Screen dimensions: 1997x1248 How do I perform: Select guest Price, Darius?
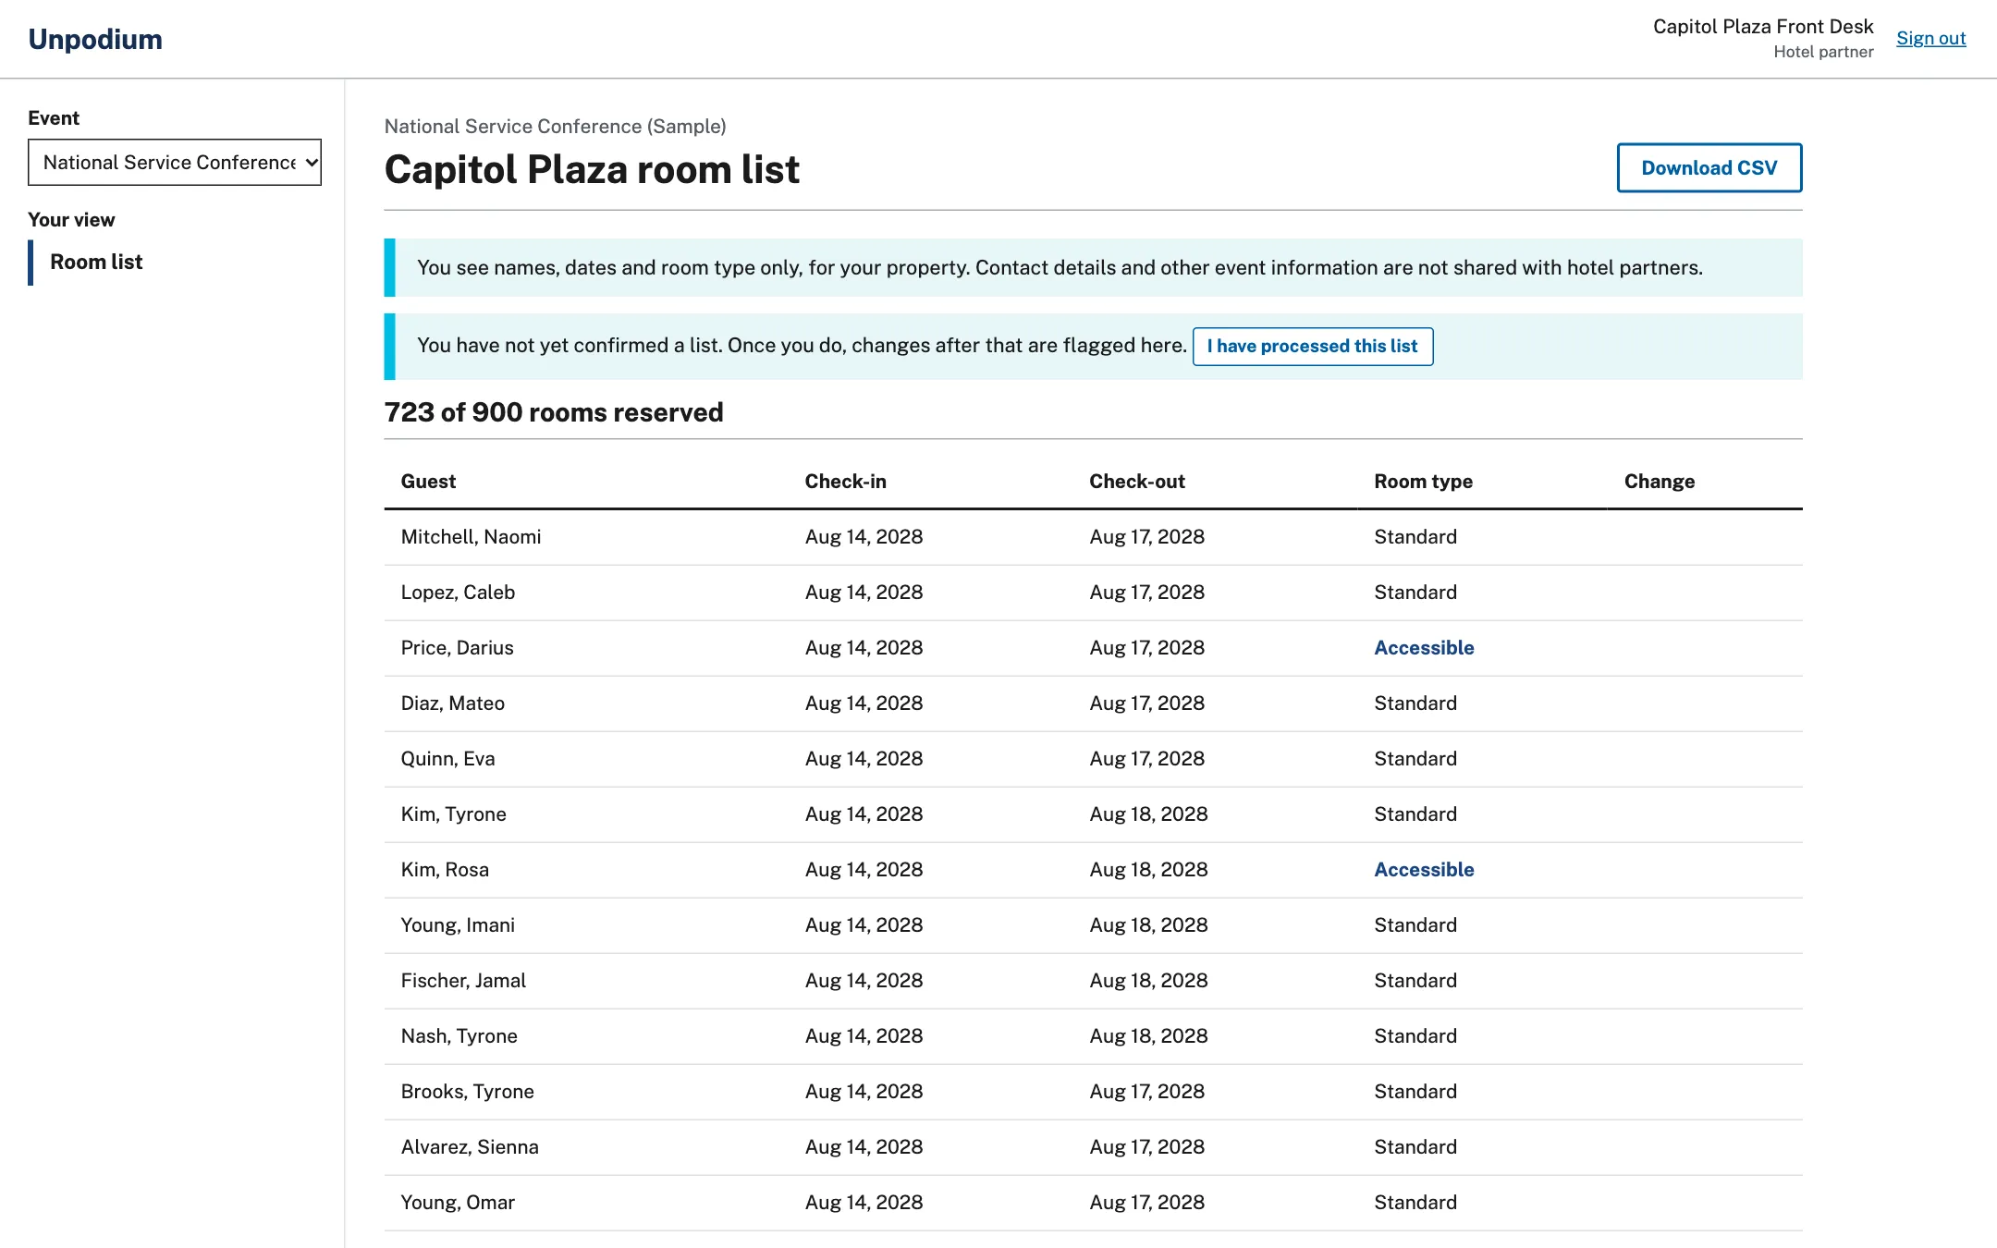point(457,648)
